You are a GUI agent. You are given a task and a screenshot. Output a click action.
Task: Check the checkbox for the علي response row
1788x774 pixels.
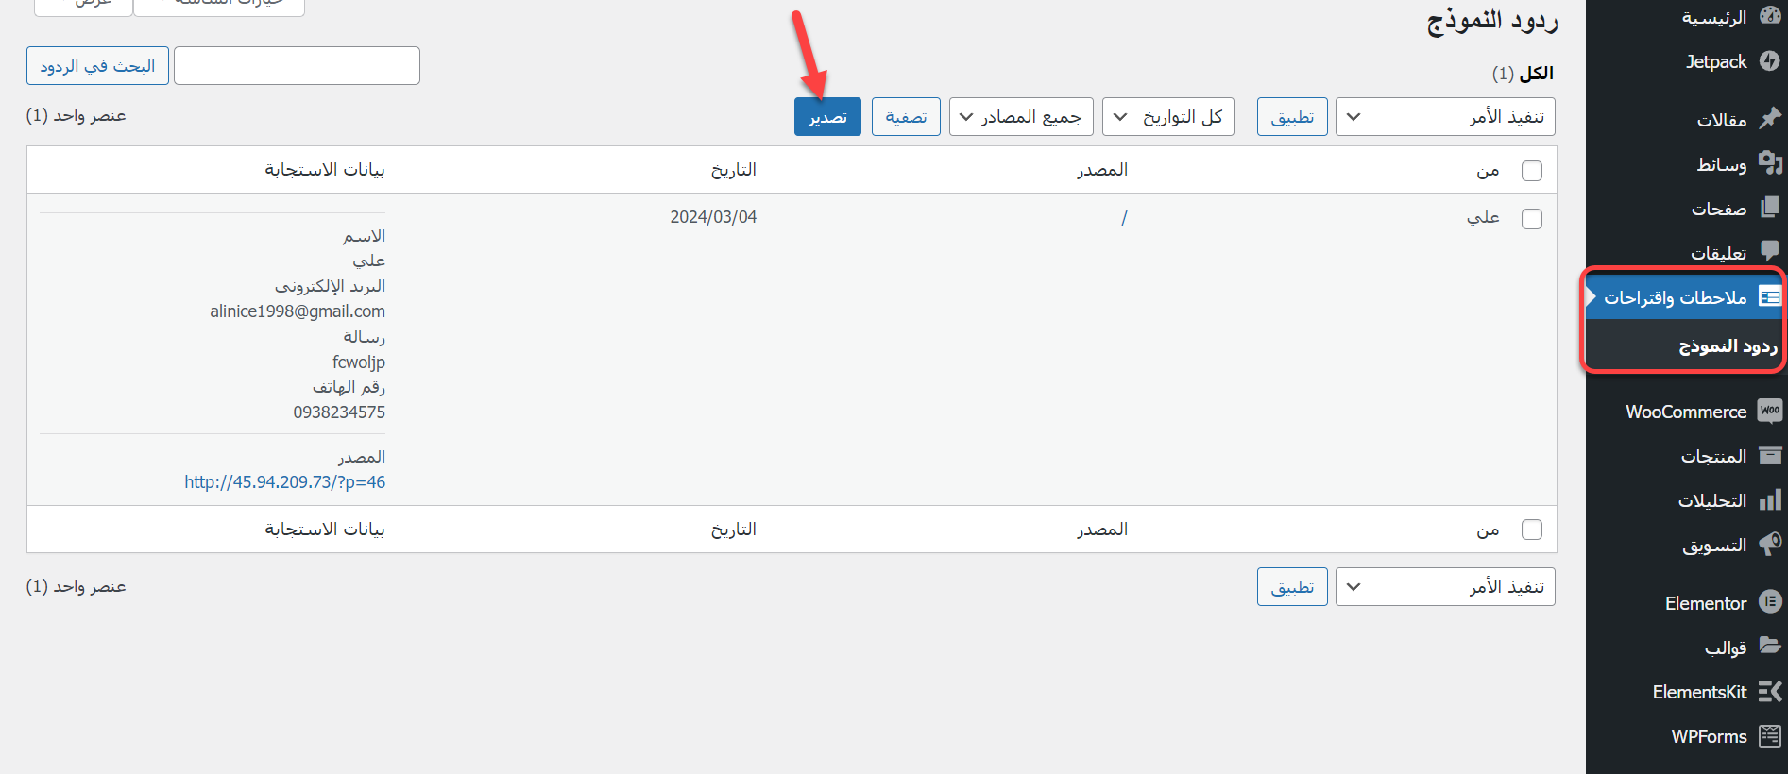coord(1532,219)
